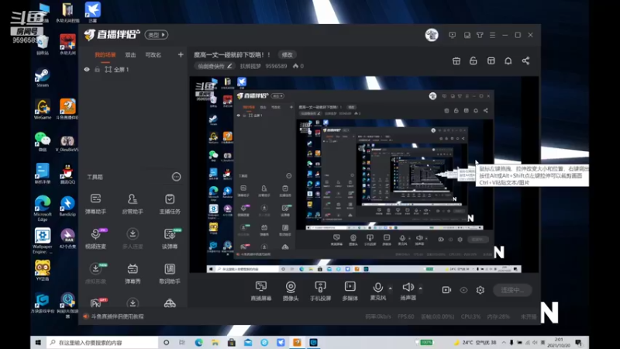Click the room number 9596589 text
Image resolution: width=620 pixels, height=349 pixels.
pos(276,66)
